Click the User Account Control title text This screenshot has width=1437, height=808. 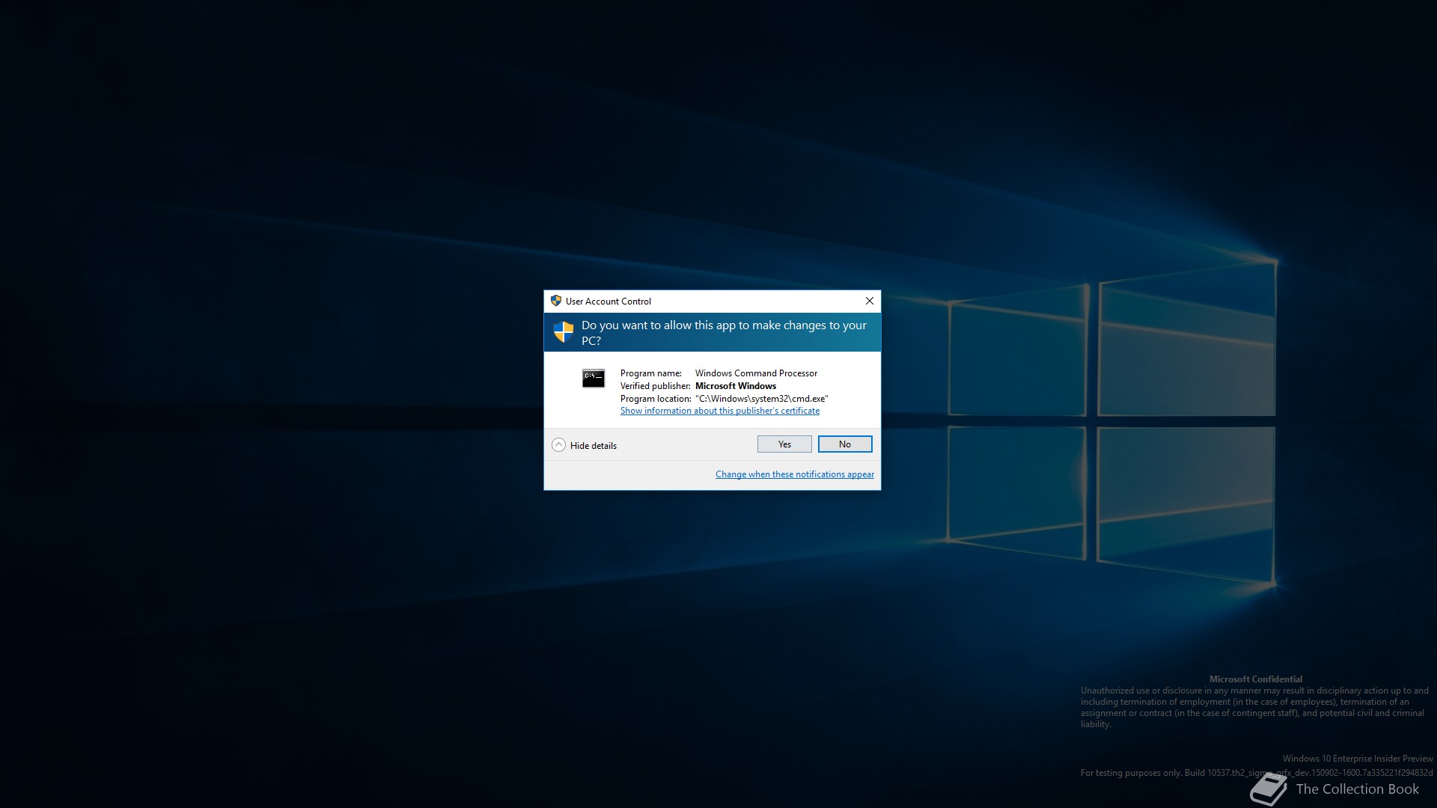click(x=608, y=302)
